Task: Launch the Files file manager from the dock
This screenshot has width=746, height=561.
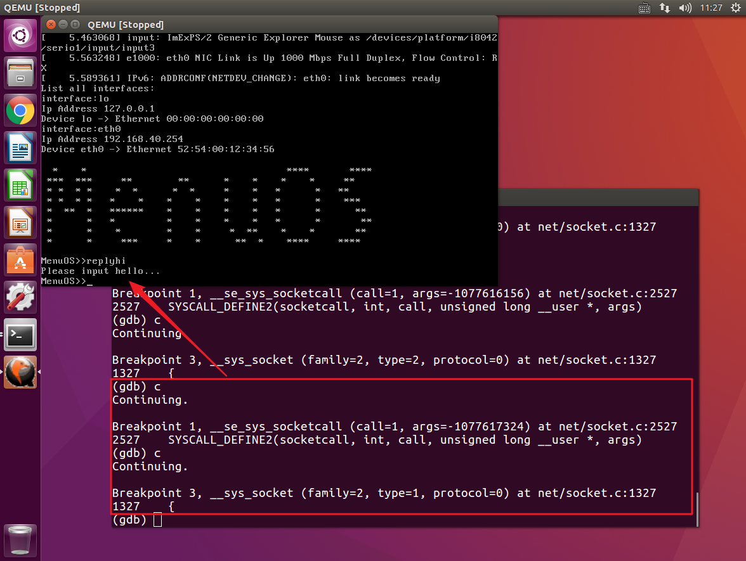Action: [x=20, y=74]
